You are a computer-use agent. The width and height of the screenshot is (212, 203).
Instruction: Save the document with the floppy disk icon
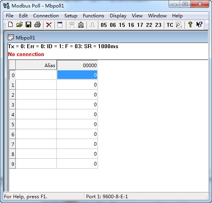click(x=28, y=25)
